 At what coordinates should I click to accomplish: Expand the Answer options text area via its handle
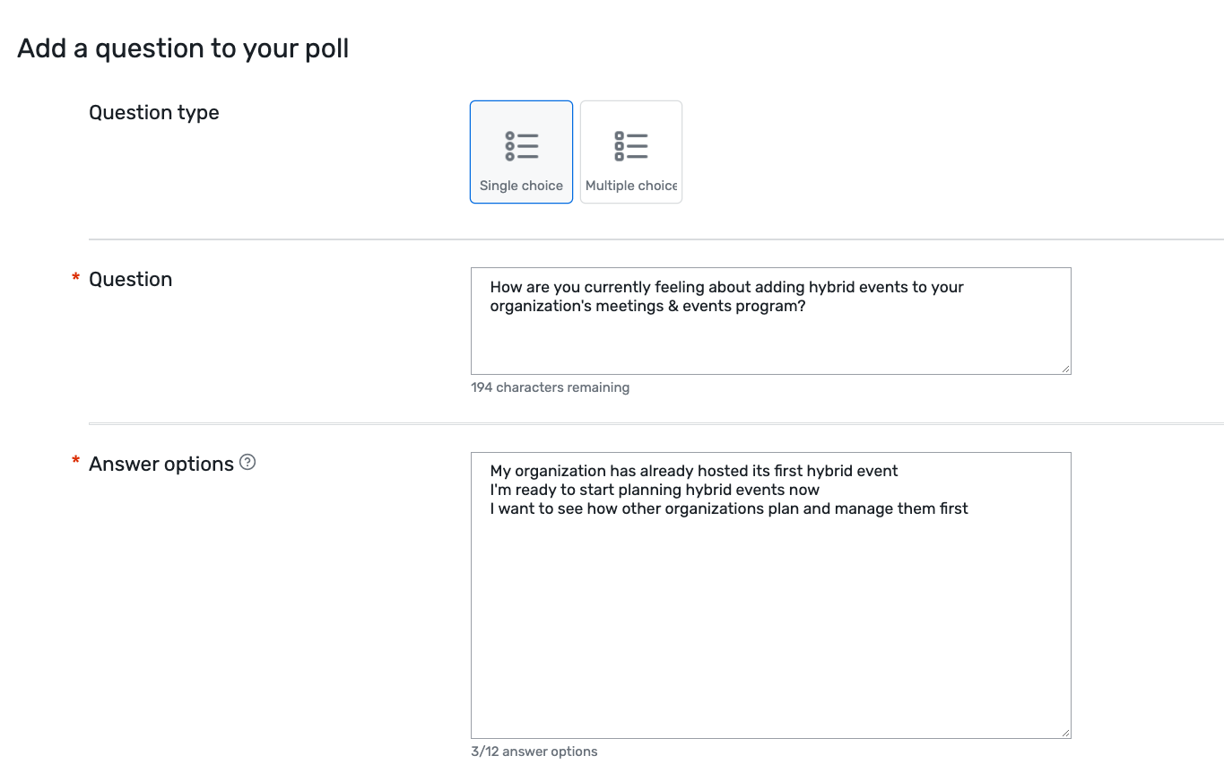[x=1065, y=732]
